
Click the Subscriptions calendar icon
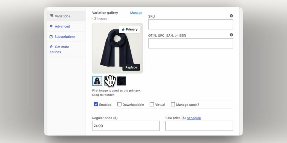click(51, 37)
